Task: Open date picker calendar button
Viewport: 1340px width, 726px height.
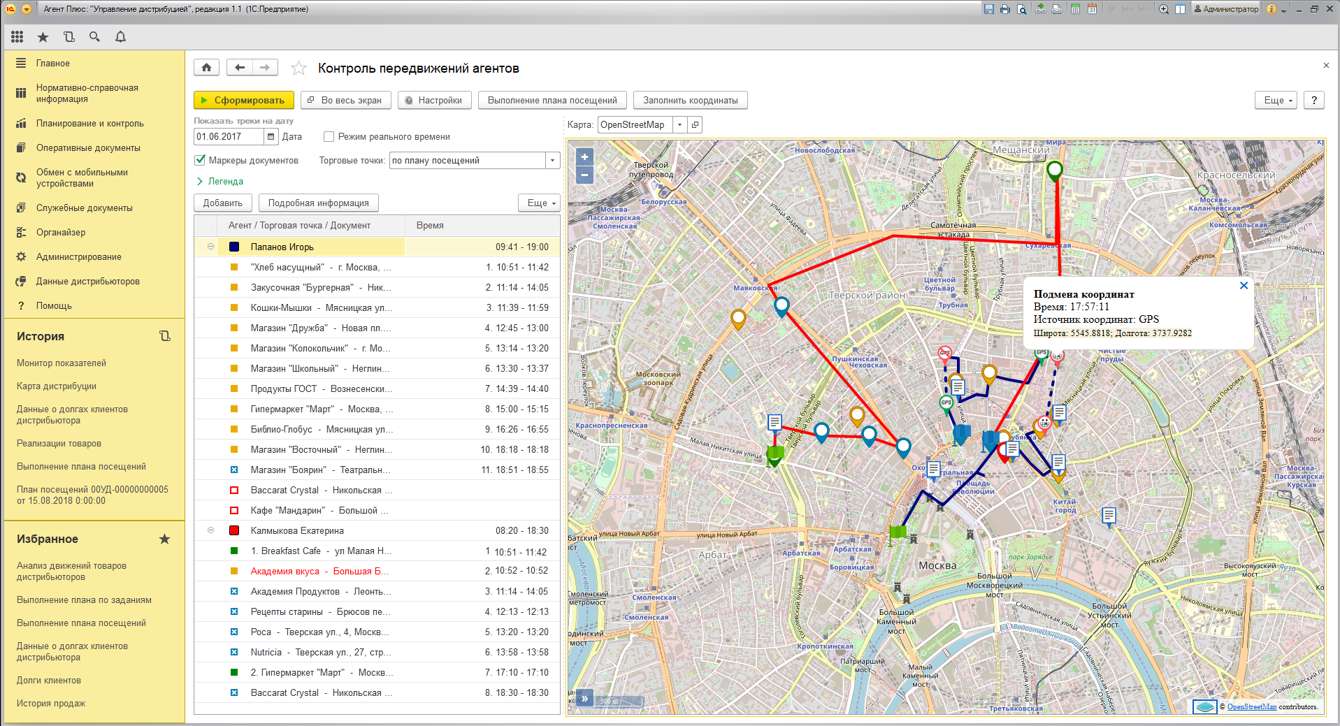Action: 271,137
